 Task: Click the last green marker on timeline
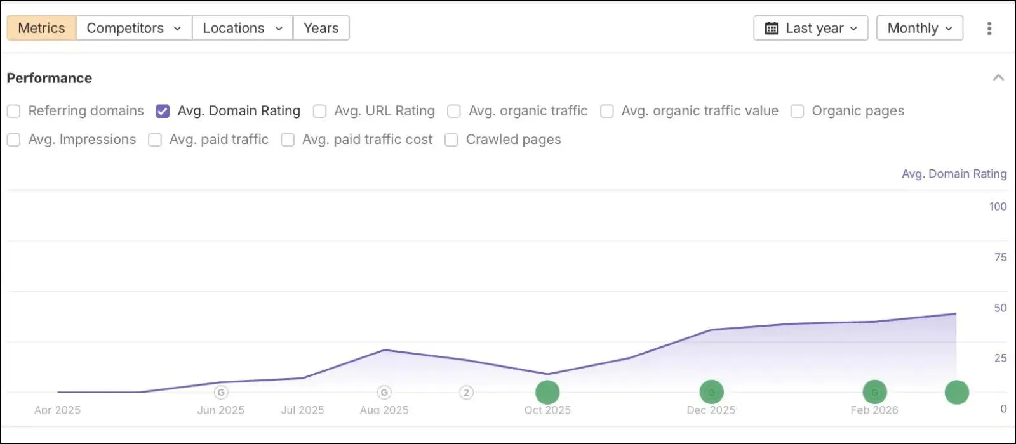[x=956, y=392]
